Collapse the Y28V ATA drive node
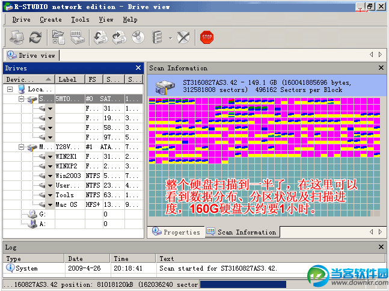The image size is (389, 291). (x=22, y=147)
